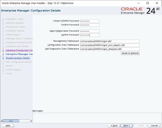Focus the agent Confirm Password field
162x128 pixels.
pyautogui.click(x=90, y=35)
